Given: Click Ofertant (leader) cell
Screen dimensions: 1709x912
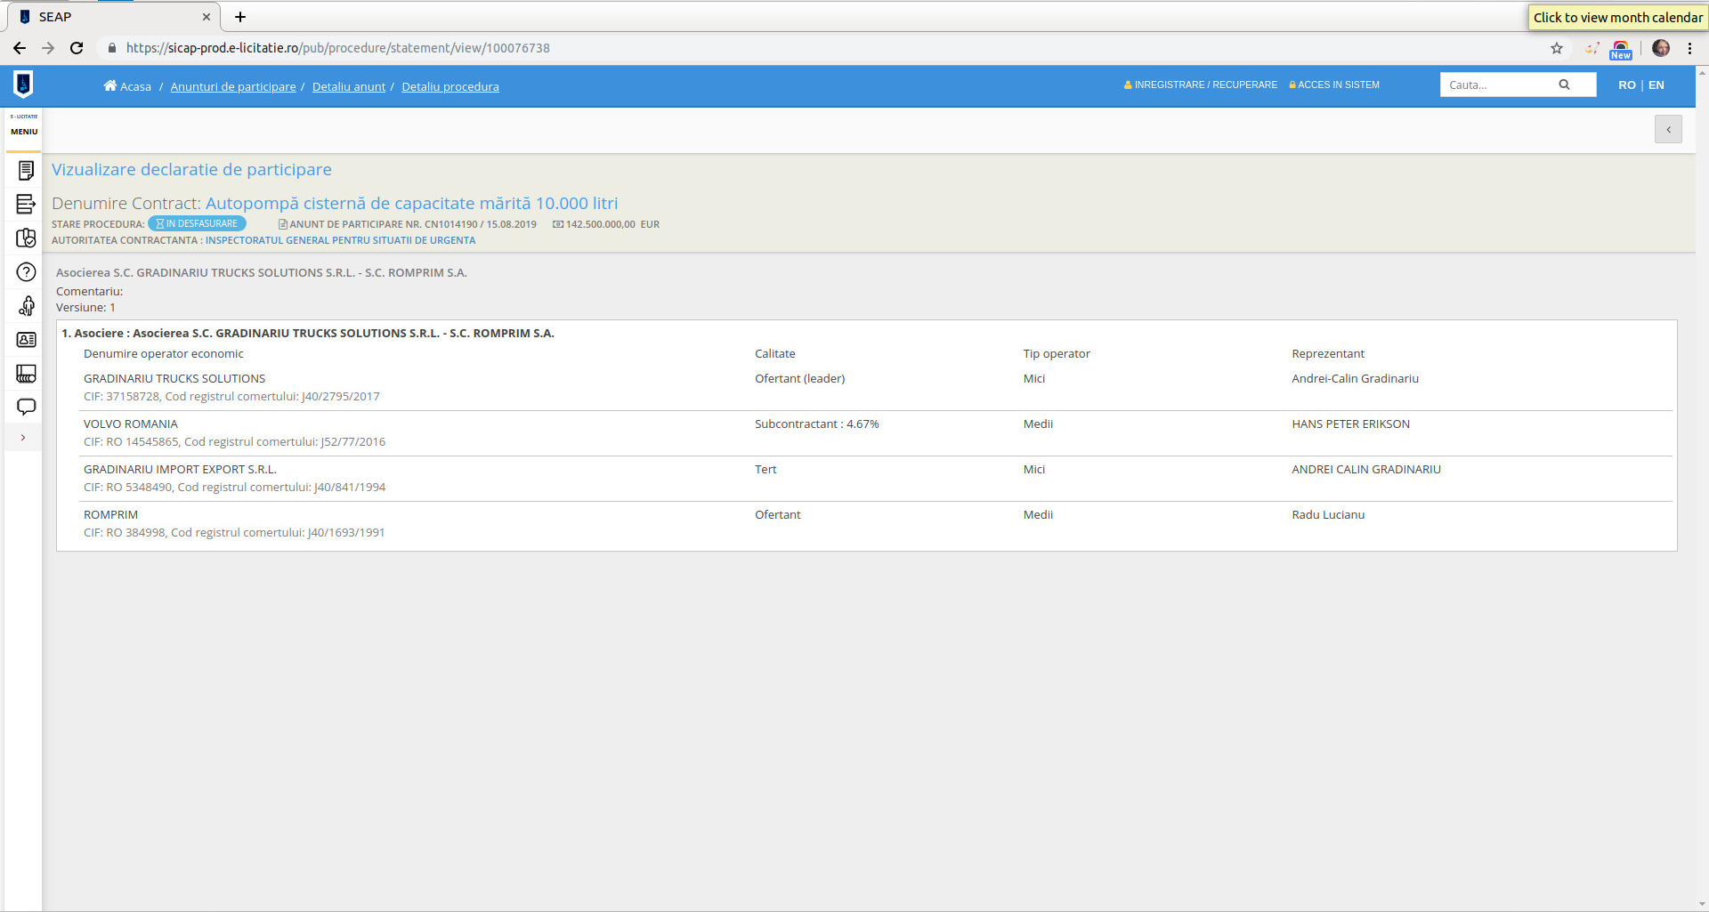Looking at the screenshot, I should pos(800,378).
